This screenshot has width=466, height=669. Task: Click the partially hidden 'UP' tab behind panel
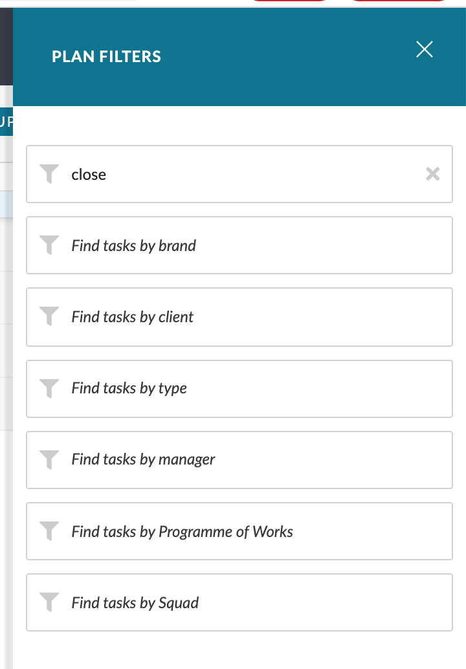click(6, 121)
